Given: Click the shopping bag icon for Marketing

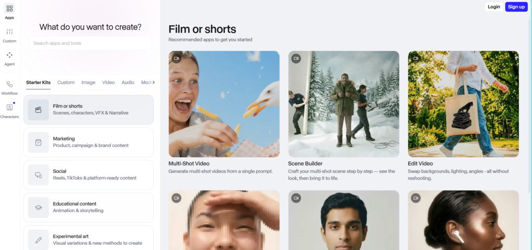Looking at the screenshot, I should point(38,142).
